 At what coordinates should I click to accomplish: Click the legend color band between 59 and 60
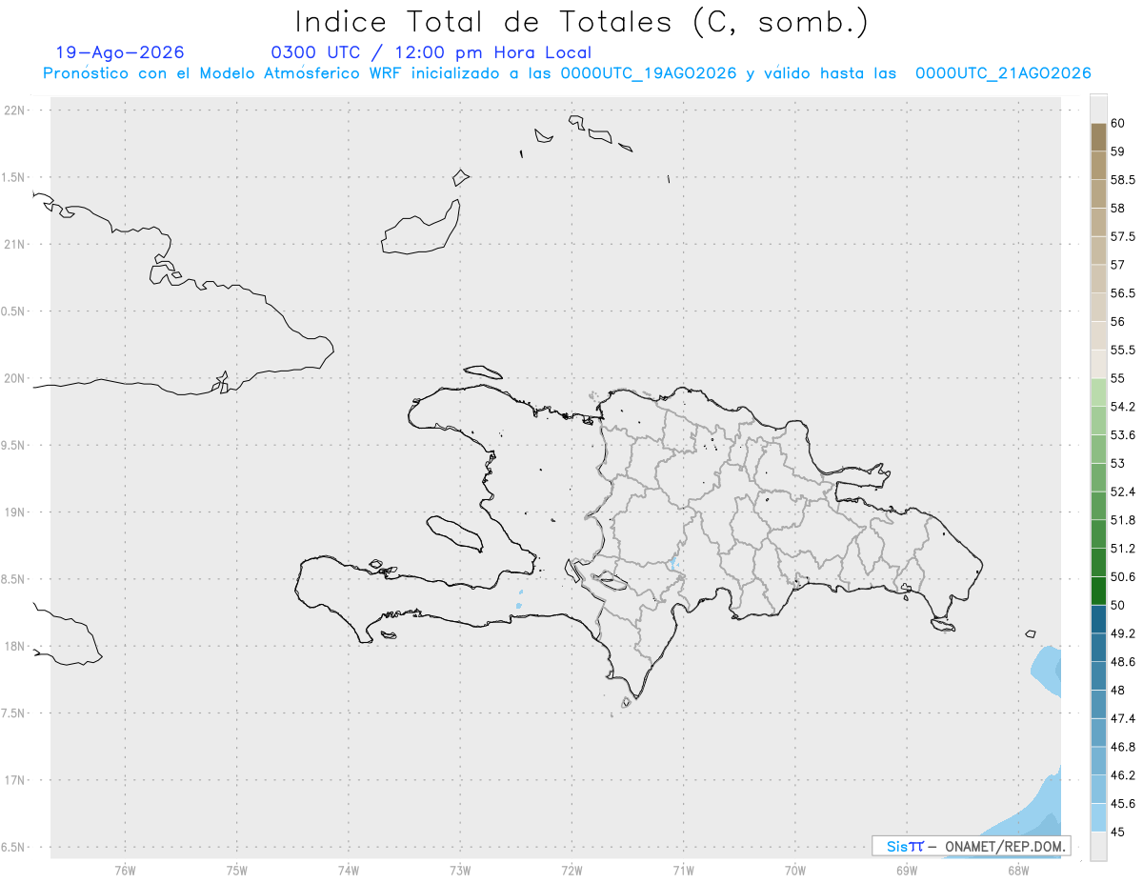tap(1098, 137)
